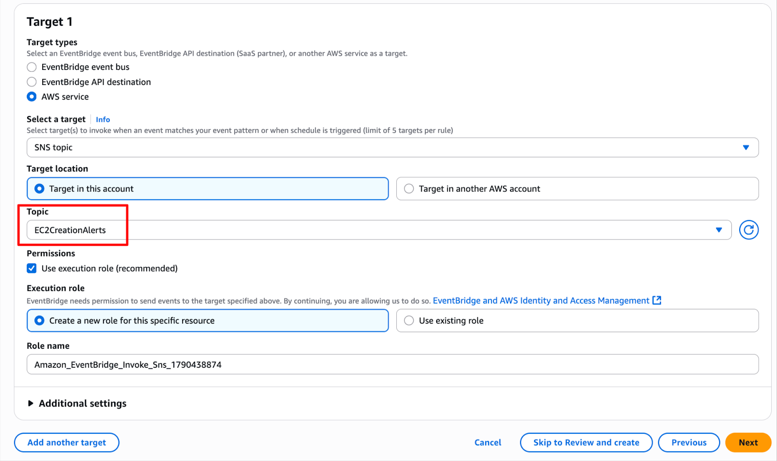Open EventBridge and AWS Identity and Access Management link
Screen dimensions: 777x461
[x=541, y=301]
